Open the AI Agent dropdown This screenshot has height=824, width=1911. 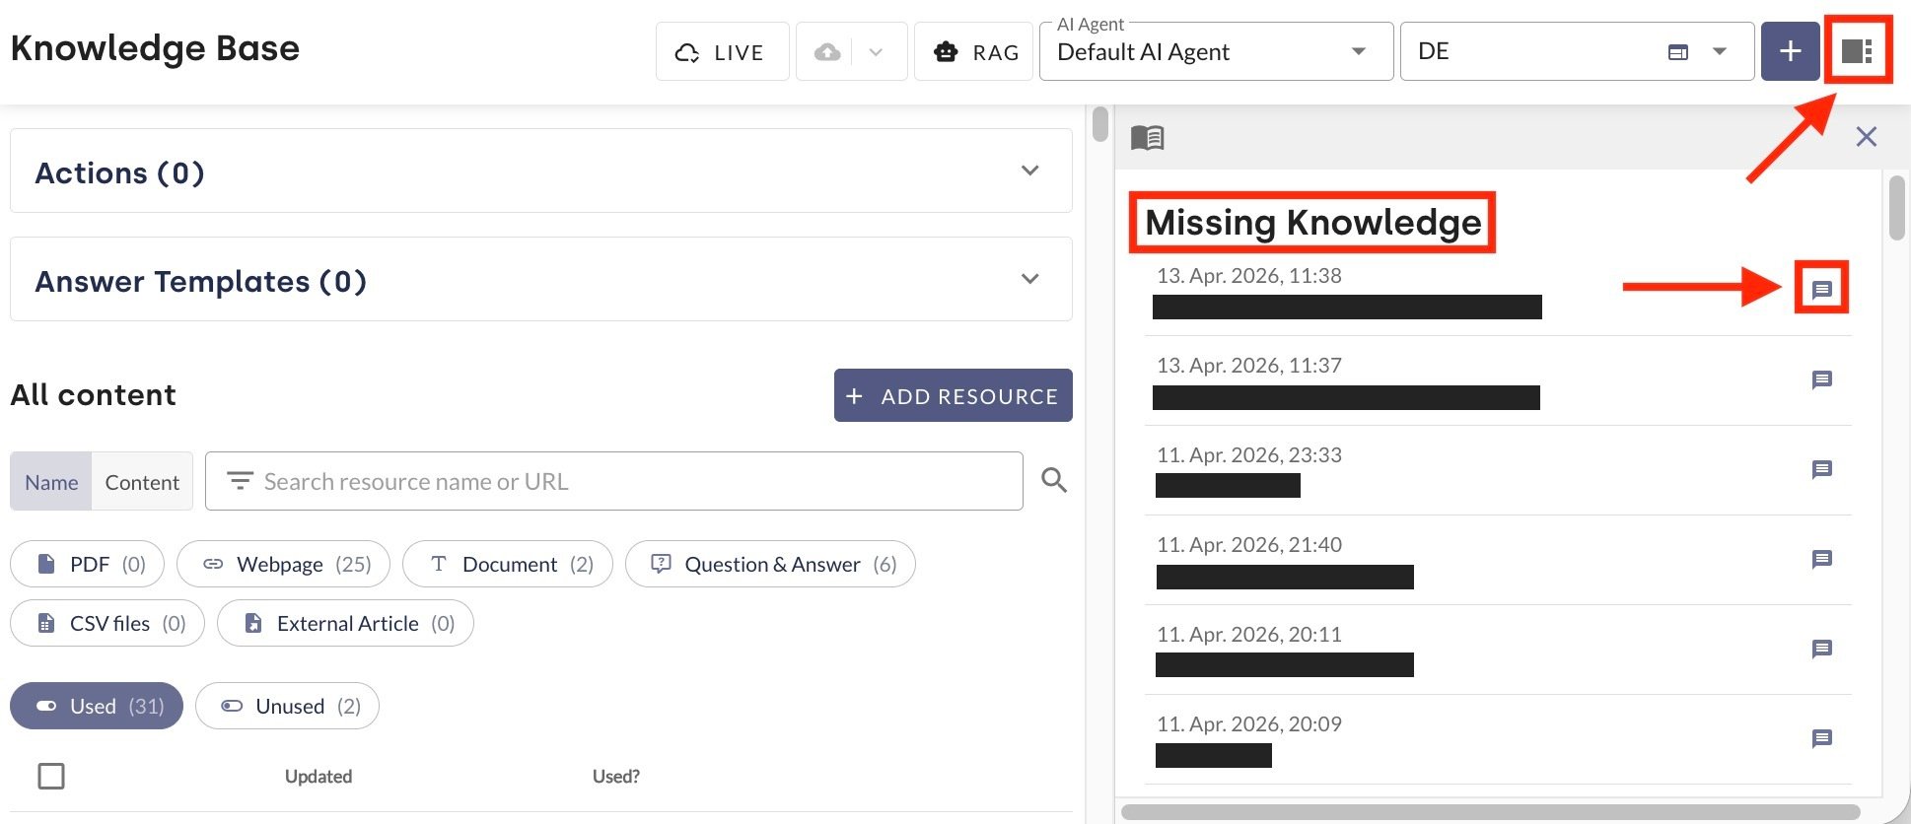(1216, 51)
